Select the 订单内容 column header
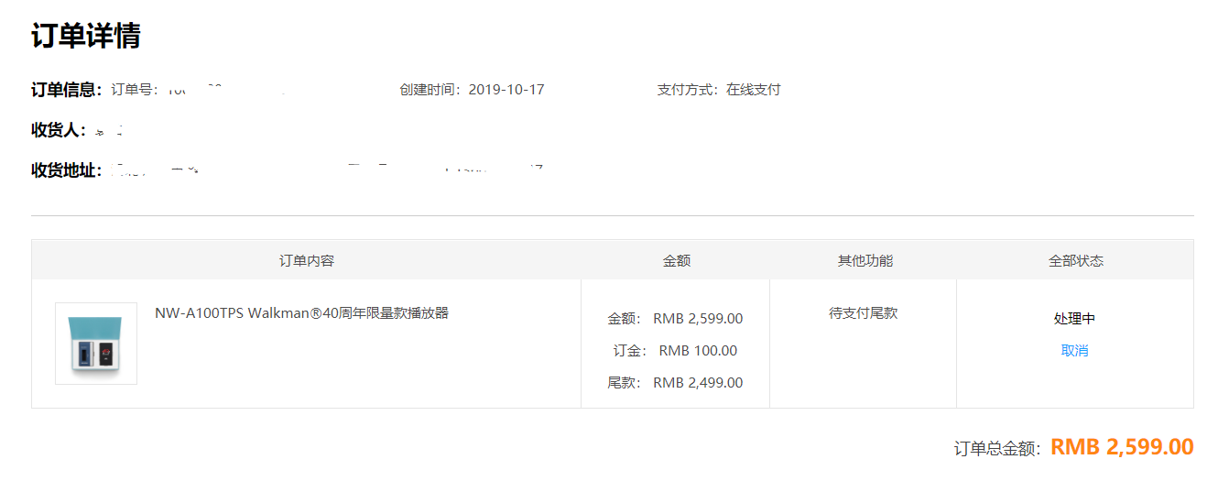1229x492 pixels. tap(307, 261)
